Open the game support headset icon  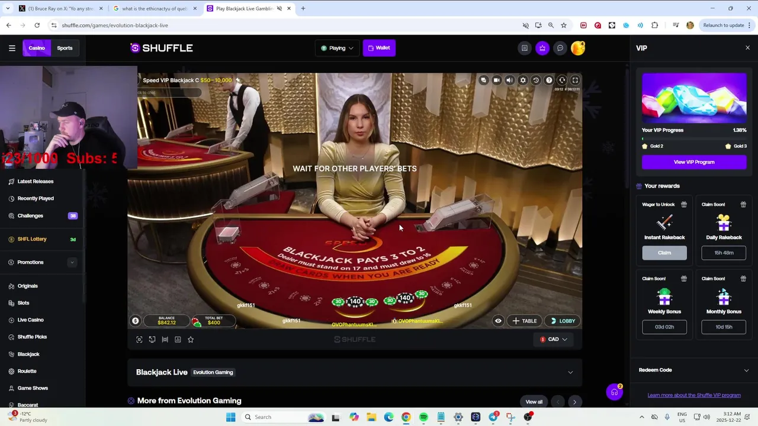click(x=562, y=80)
